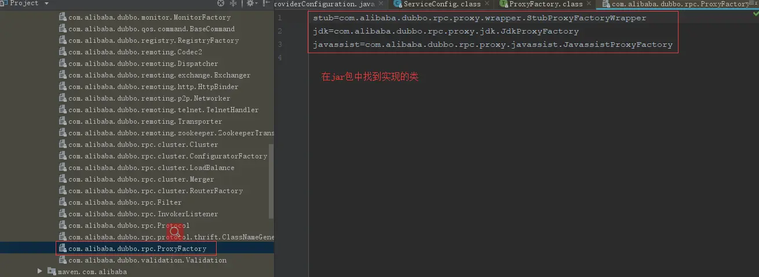Select the thrift.ClassNameGenerator file row
This screenshot has height=277, width=759.
[167, 237]
